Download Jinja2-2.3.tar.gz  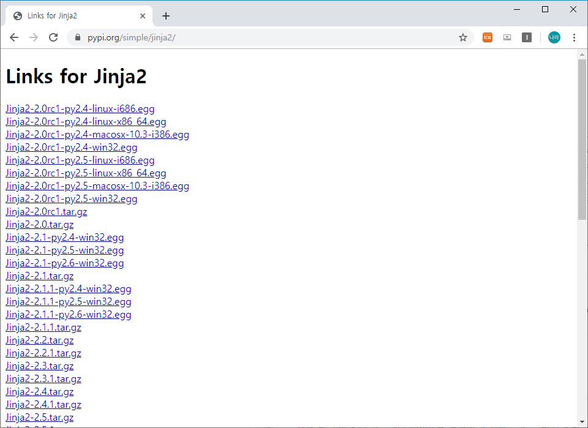pyautogui.click(x=39, y=366)
